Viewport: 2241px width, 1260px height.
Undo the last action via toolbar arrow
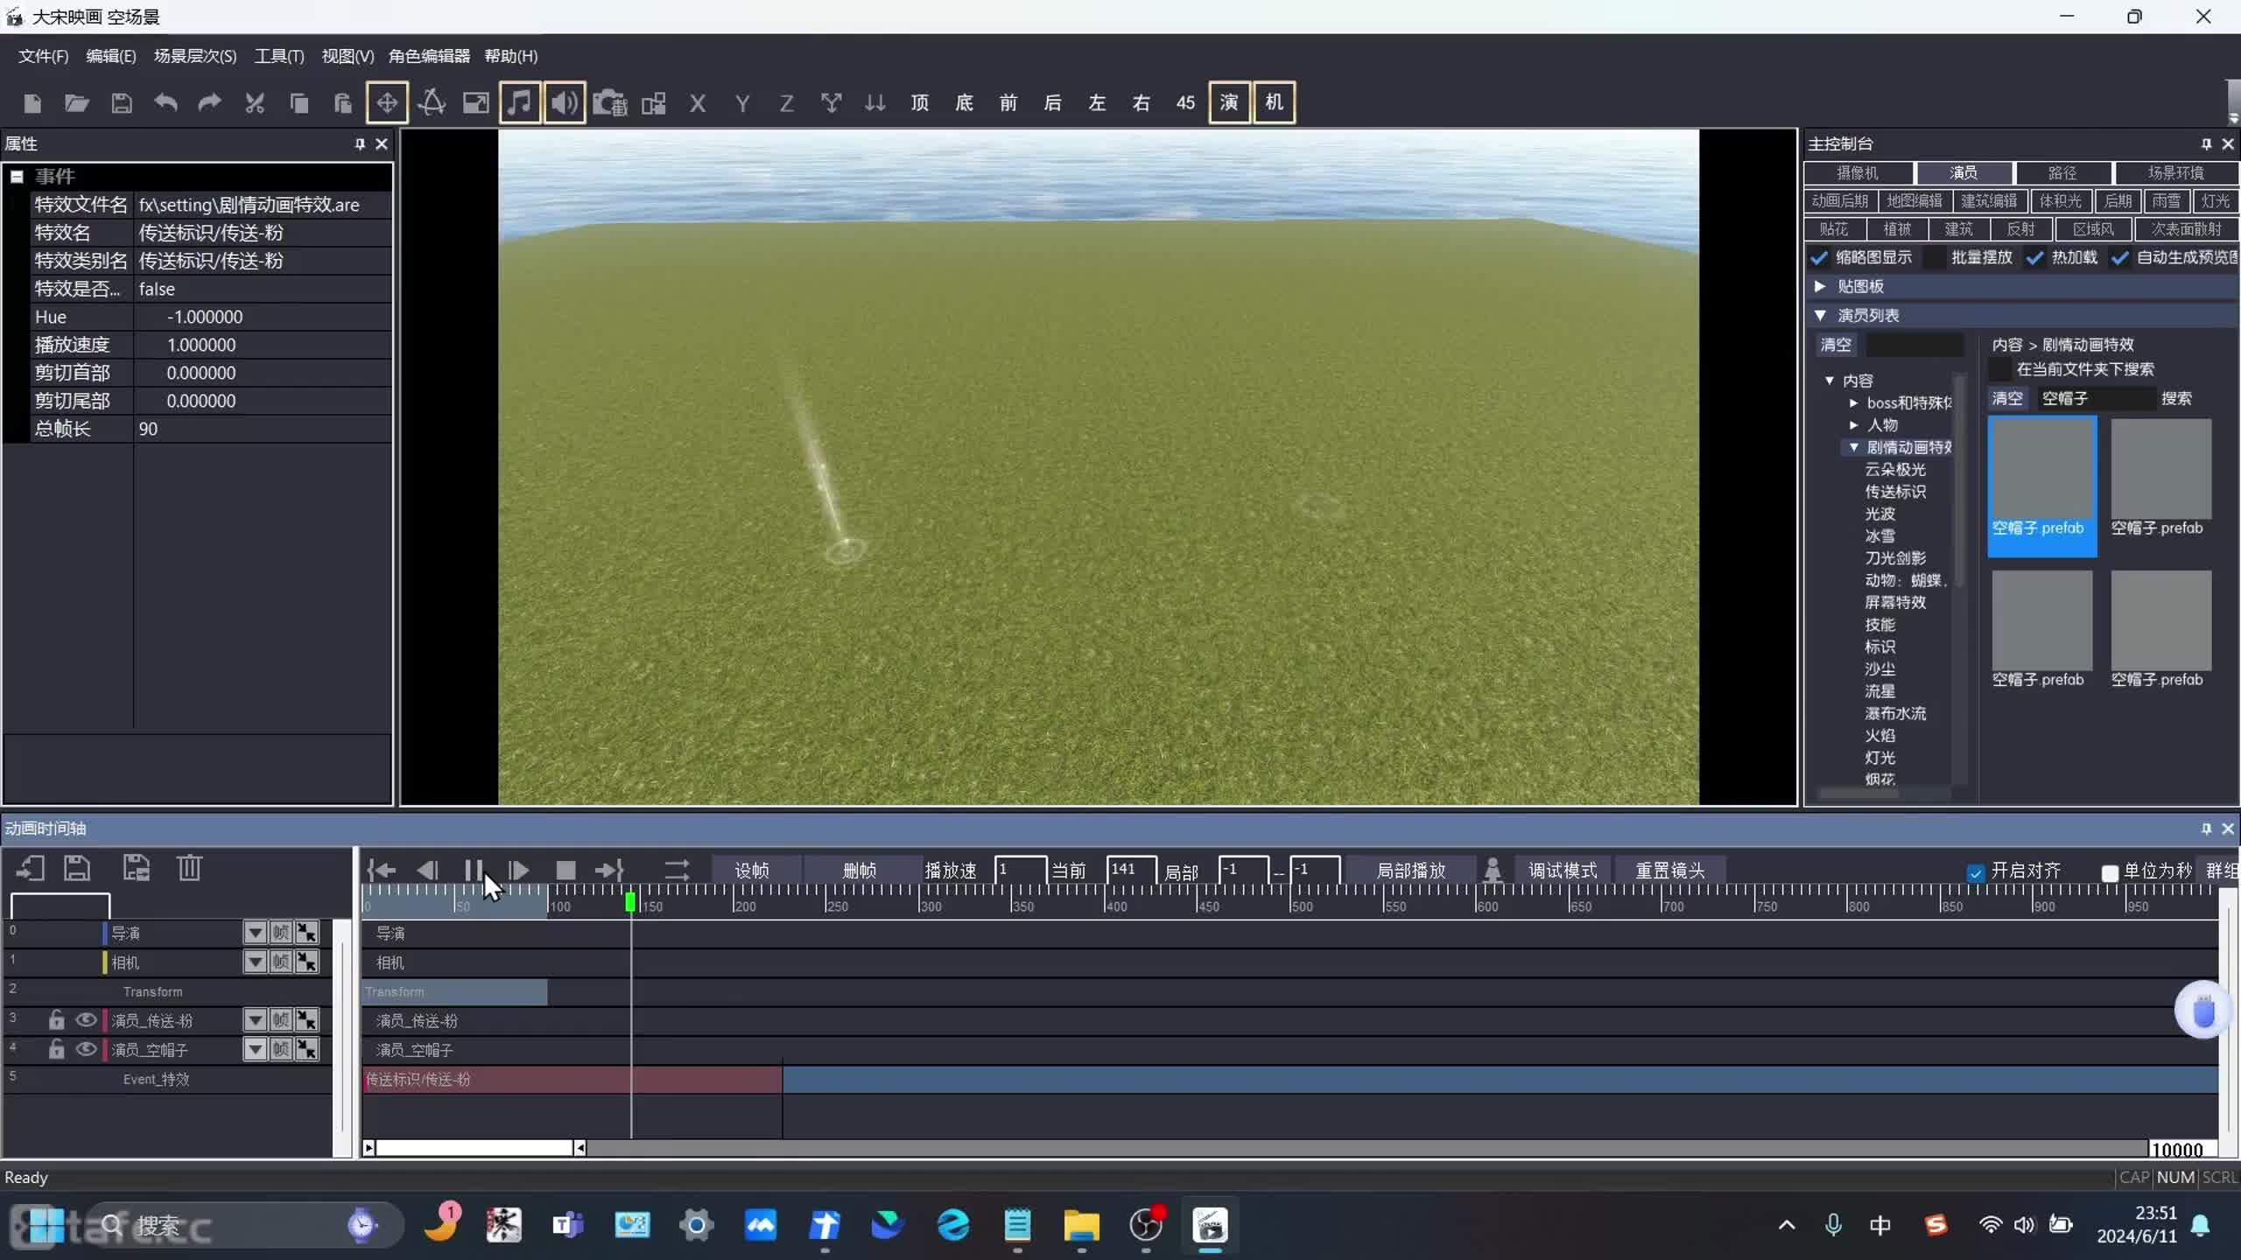click(165, 103)
